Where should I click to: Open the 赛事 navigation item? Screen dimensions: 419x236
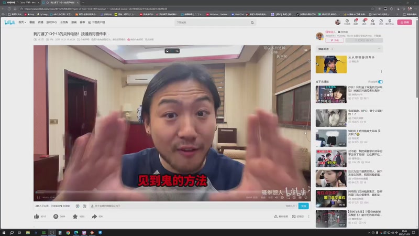click(x=82, y=22)
